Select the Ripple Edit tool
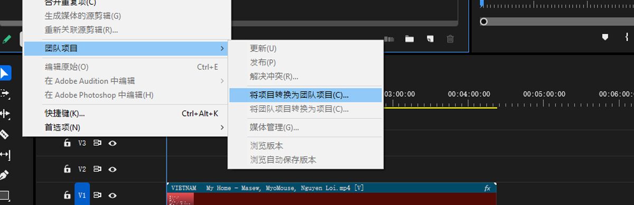The image size is (634, 205). [x=5, y=114]
